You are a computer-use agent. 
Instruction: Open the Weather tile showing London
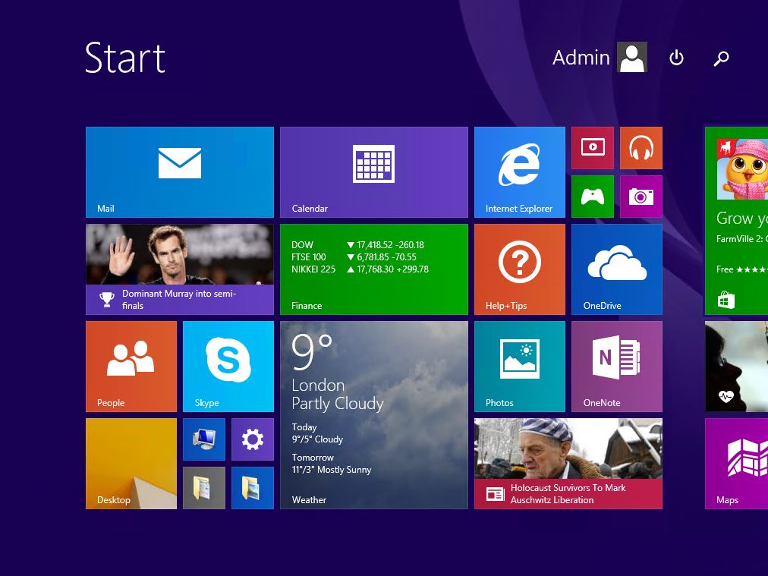(373, 414)
